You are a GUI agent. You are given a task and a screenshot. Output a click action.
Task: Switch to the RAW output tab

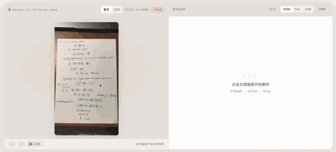(297, 9)
